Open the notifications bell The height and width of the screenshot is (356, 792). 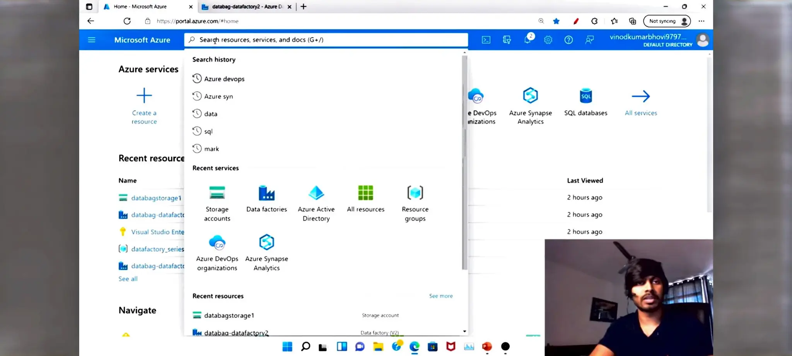(x=528, y=39)
